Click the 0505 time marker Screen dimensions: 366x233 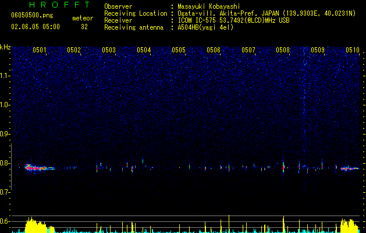tap(179, 50)
